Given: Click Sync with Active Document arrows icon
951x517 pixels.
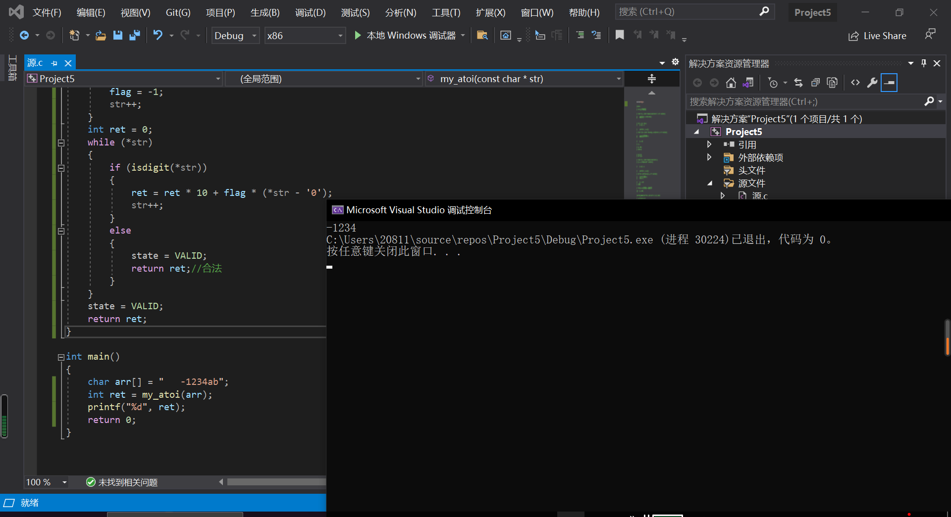Looking at the screenshot, I should click(798, 83).
